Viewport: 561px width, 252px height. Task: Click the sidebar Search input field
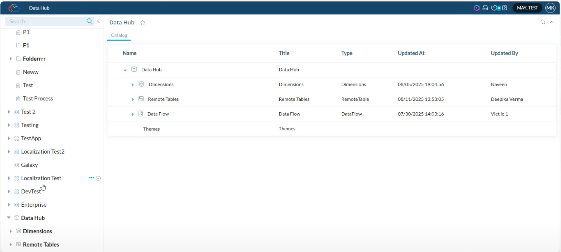coord(46,21)
